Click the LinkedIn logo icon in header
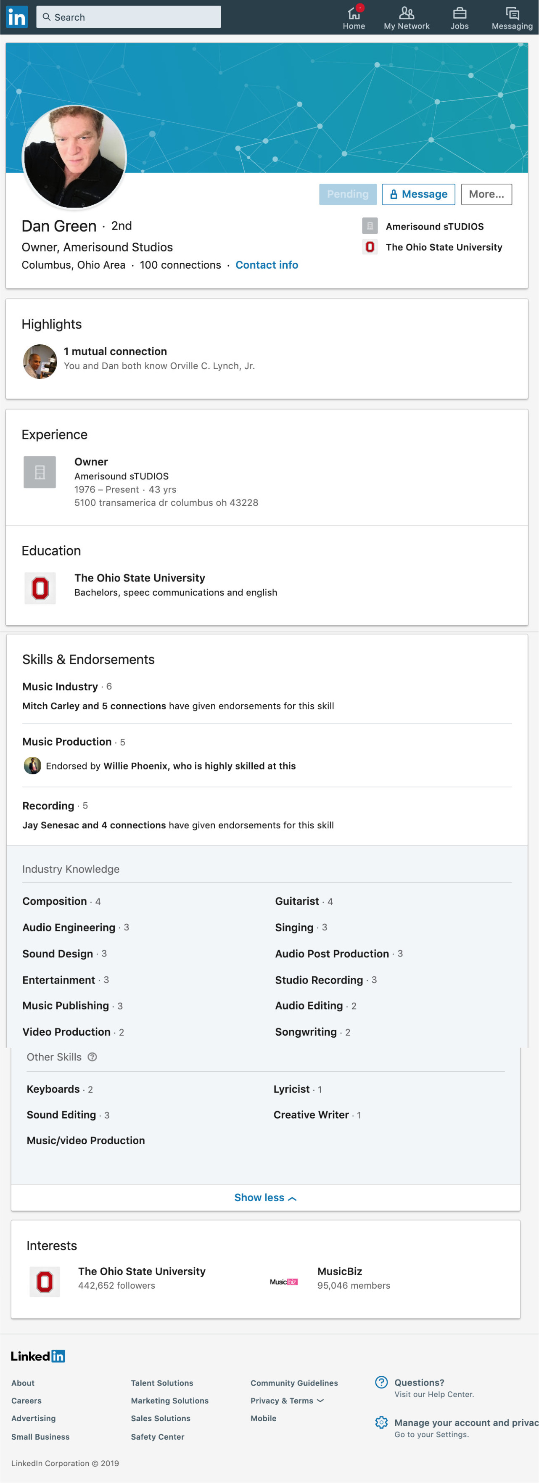This screenshot has width=539, height=1483. pyautogui.click(x=16, y=17)
